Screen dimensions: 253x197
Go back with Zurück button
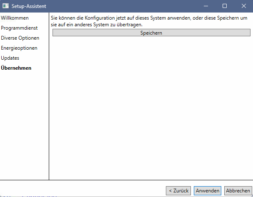click(x=178, y=191)
